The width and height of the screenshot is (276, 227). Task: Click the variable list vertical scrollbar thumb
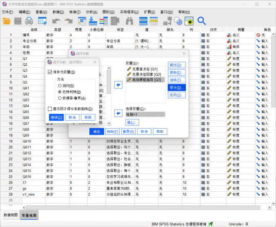[109, 82]
